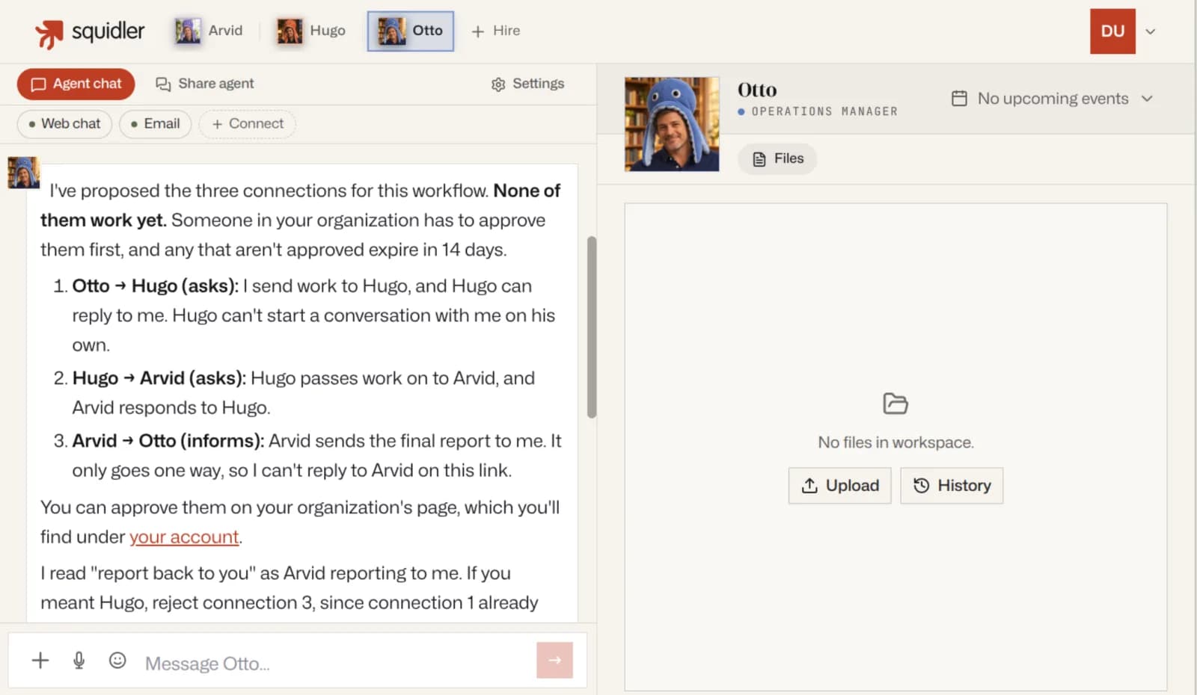Click the chevron next to upcoming events

(x=1147, y=99)
